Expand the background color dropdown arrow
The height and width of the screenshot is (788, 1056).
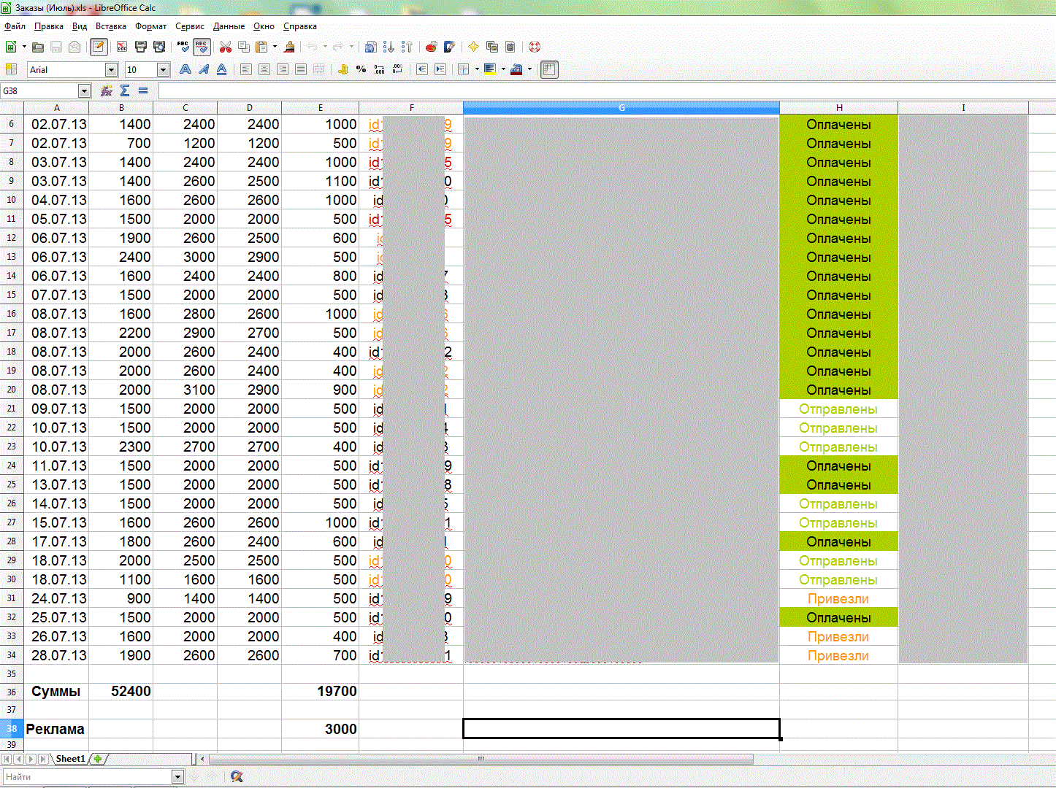pyautogui.click(x=503, y=69)
